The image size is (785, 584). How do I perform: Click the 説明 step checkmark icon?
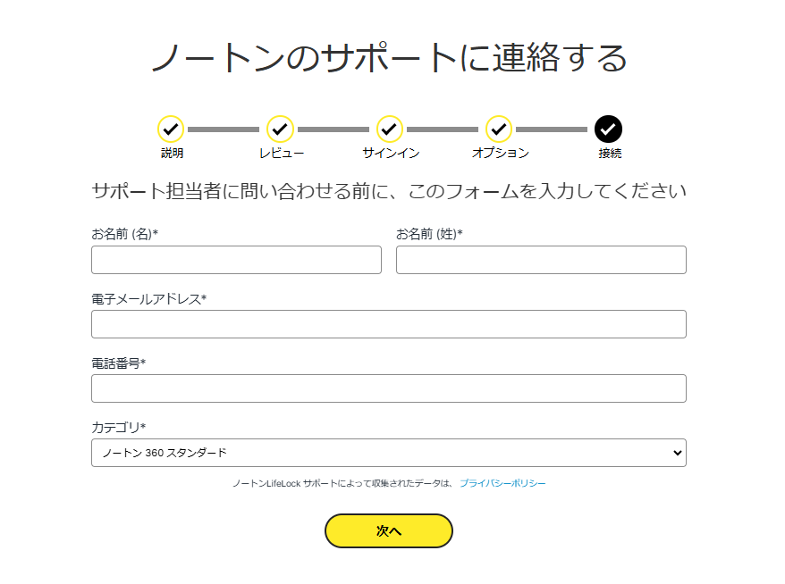tap(171, 129)
